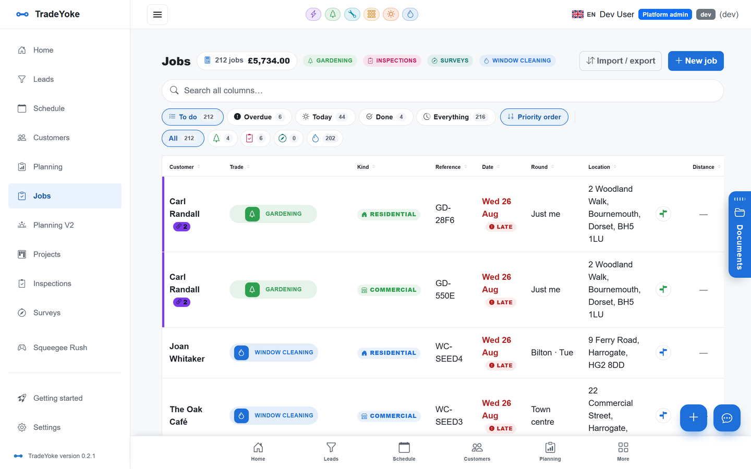Image resolution: width=751 pixels, height=469 pixels.
Task: Click the floating blue plus button
Action: pos(694,418)
